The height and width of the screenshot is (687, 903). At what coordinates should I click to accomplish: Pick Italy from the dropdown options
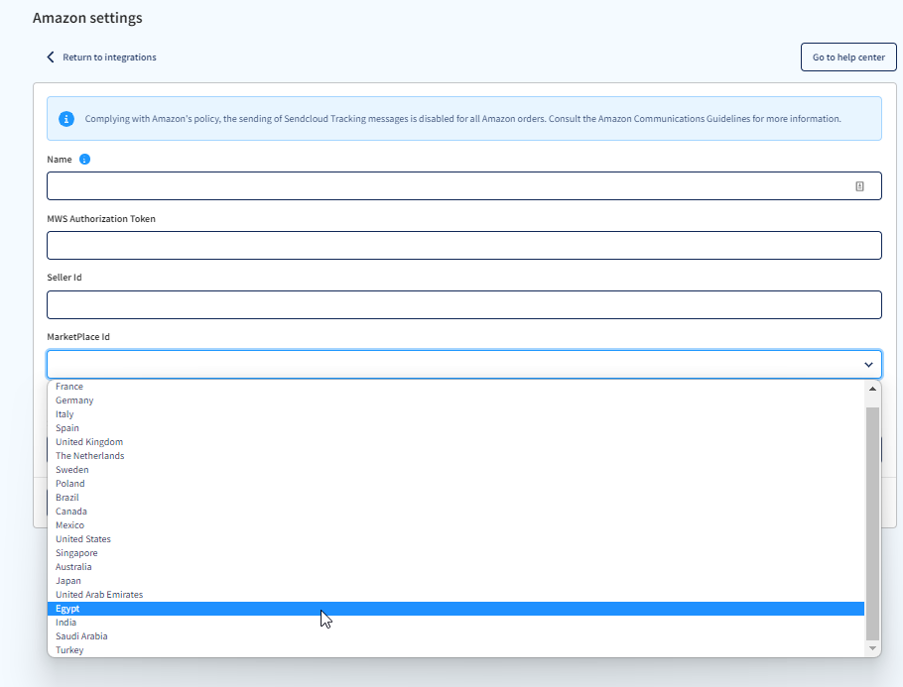[456, 413]
